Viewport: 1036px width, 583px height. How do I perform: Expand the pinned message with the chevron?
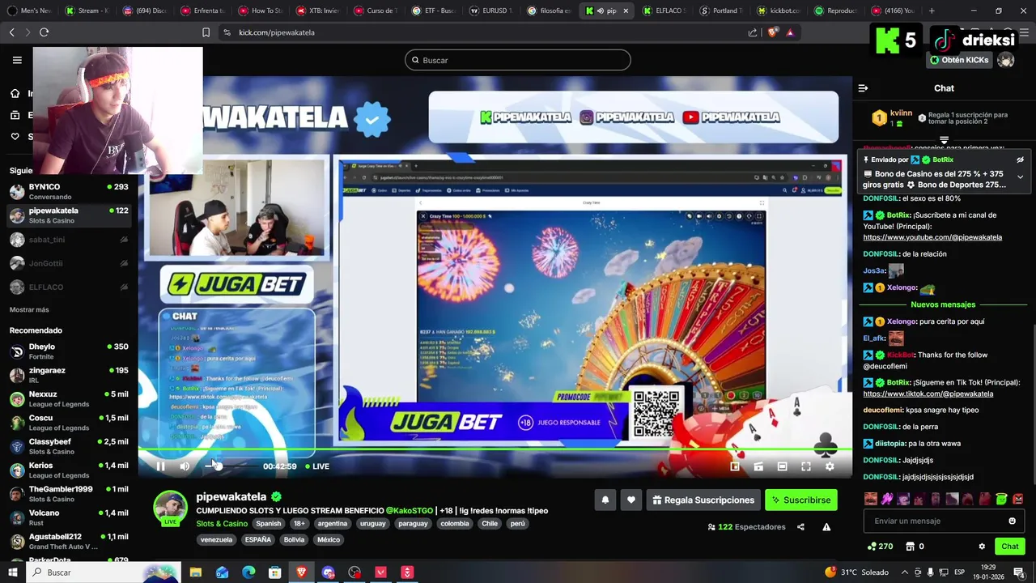(1020, 177)
